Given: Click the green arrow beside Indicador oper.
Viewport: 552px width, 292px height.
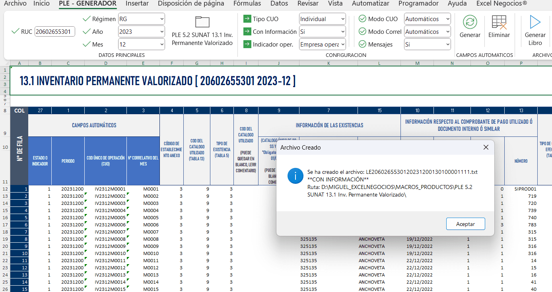Looking at the screenshot, I should click(247, 45).
